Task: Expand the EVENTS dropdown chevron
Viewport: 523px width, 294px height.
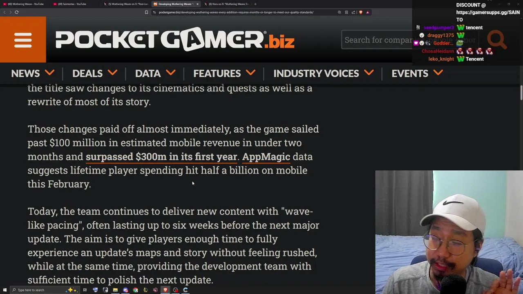Action: coord(438,73)
